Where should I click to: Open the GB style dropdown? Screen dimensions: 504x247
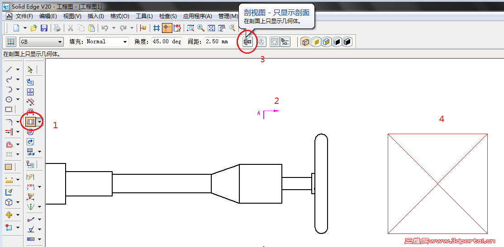pyautogui.click(x=42, y=42)
